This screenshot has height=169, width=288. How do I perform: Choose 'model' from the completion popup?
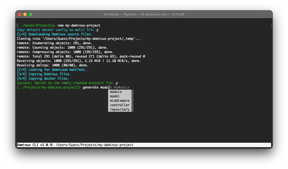(119, 96)
